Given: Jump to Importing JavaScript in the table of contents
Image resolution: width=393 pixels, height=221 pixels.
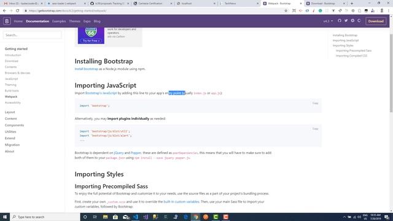Looking at the screenshot, I should tap(346, 41).
